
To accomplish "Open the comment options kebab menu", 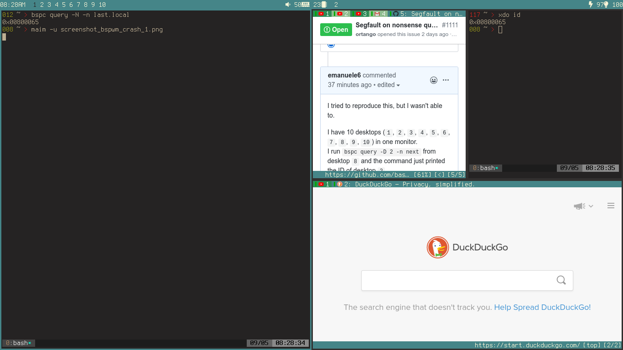I will [446, 80].
